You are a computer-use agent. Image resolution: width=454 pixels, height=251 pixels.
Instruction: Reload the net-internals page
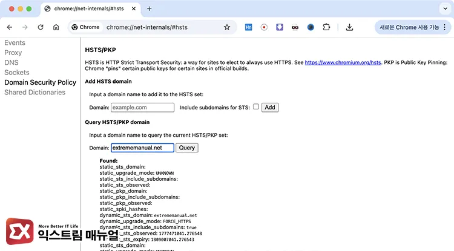click(41, 27)
